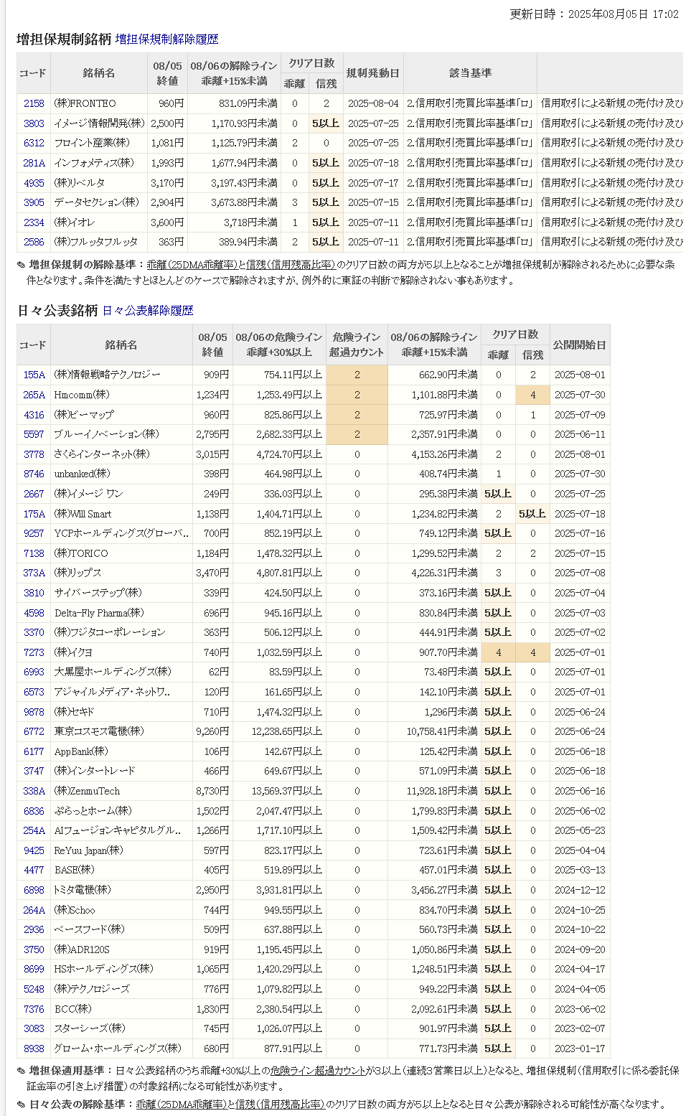The width and height of the screenshot is (691, 1116).
Task: Open stock code 3803 link
Action: [34, 123]
